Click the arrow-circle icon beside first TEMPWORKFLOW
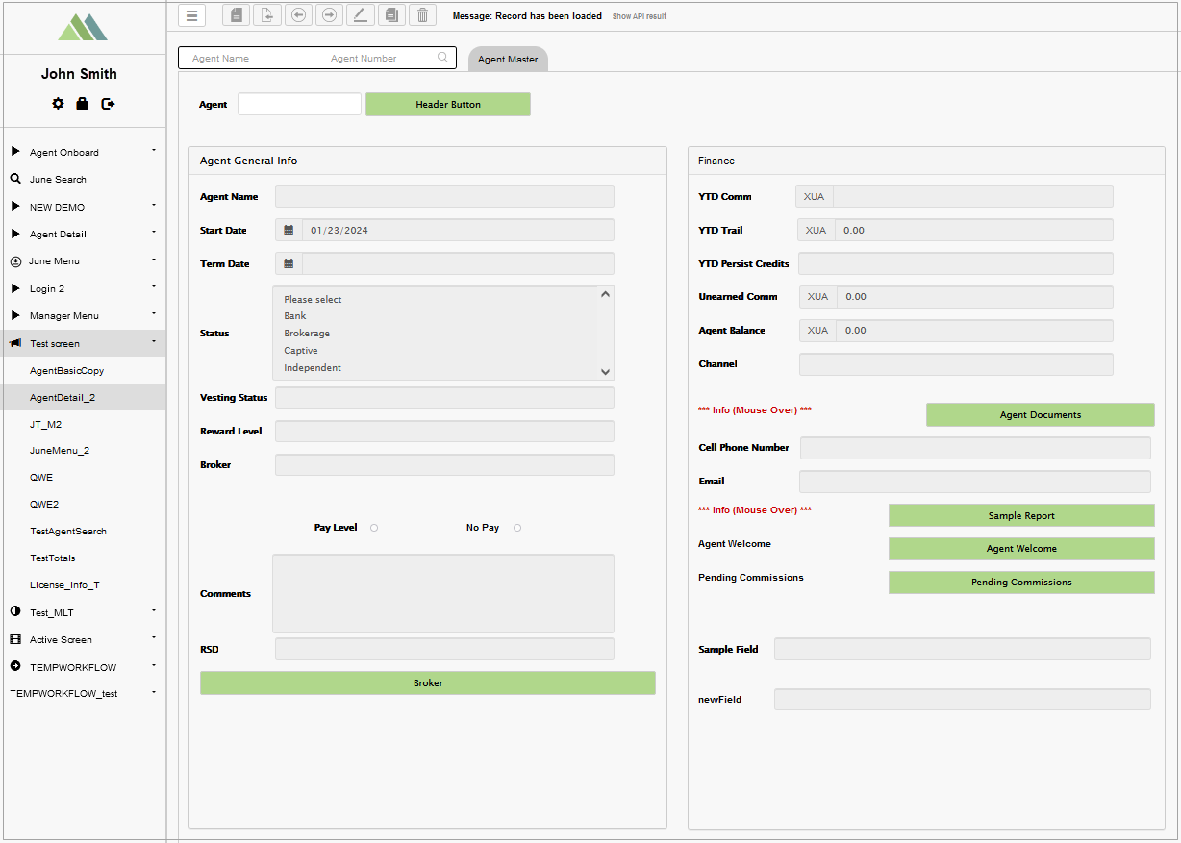1181x843 pixels. (x=15, y=666)
